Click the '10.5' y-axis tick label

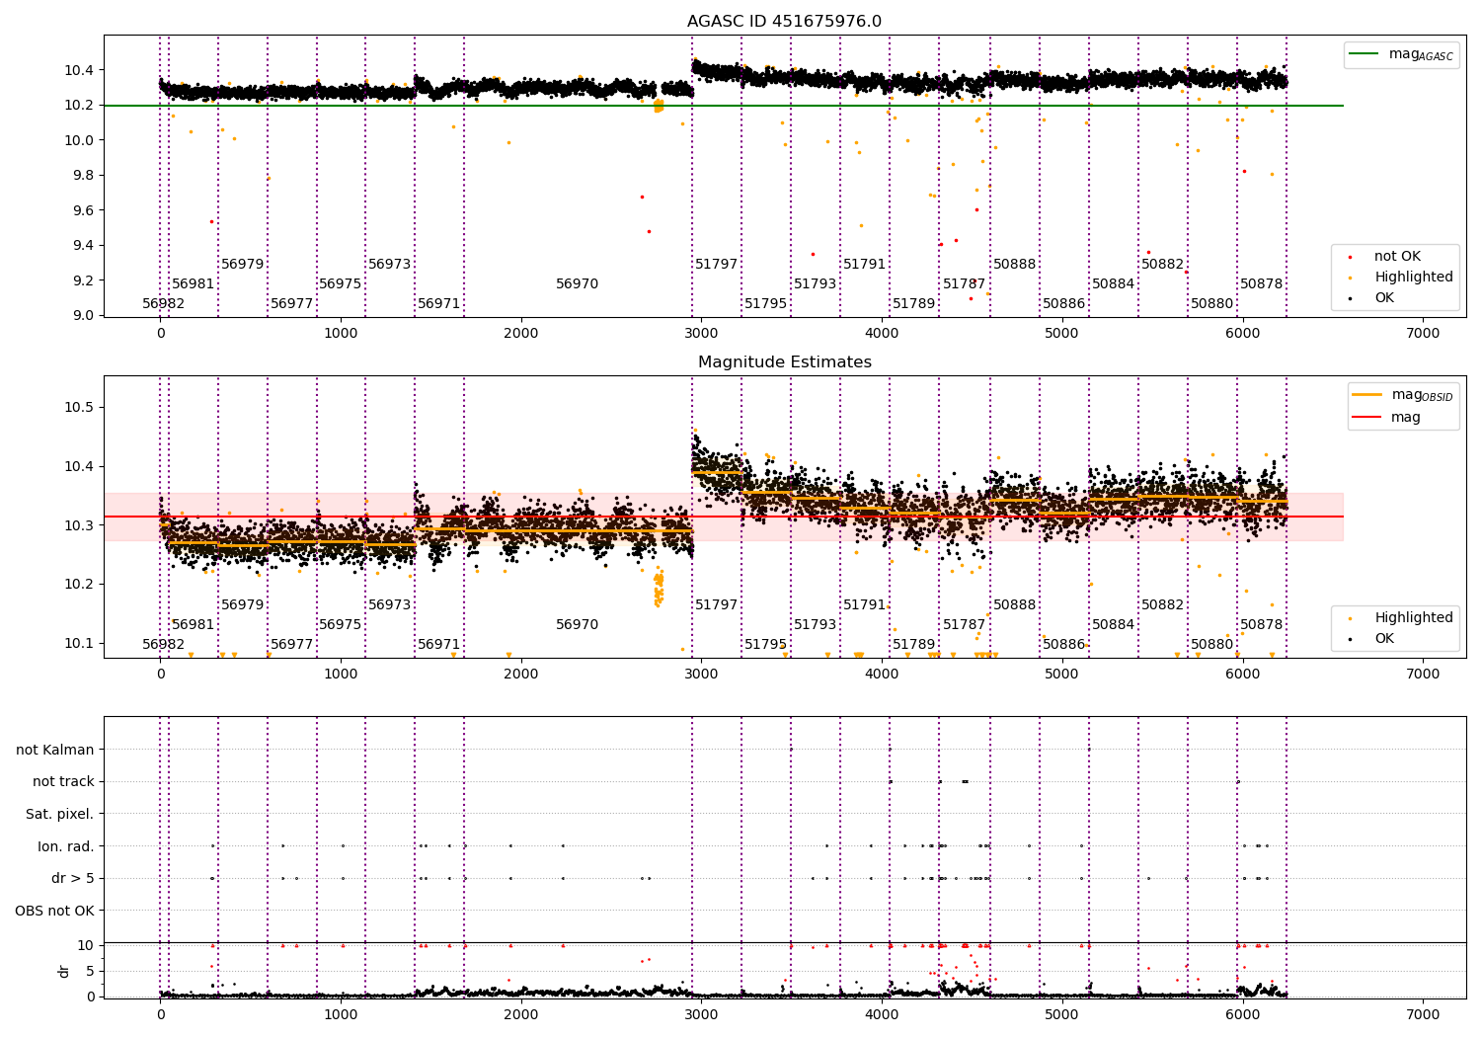[x=80, y=407]
